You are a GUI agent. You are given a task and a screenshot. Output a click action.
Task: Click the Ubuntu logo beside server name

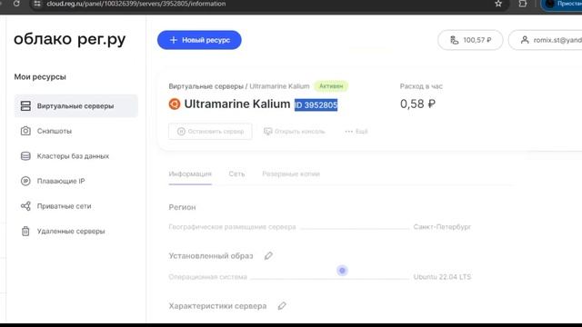[x=175, y=104]
